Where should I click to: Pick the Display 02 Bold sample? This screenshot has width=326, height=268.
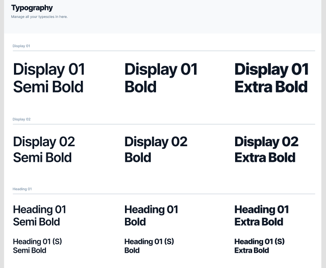pos(156,149)
